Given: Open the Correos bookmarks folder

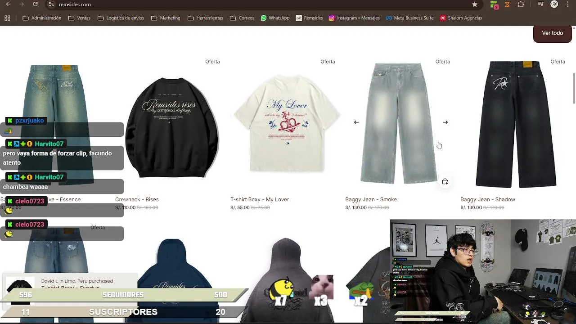Looking at the screenshot, I should [x=242, y=18].
